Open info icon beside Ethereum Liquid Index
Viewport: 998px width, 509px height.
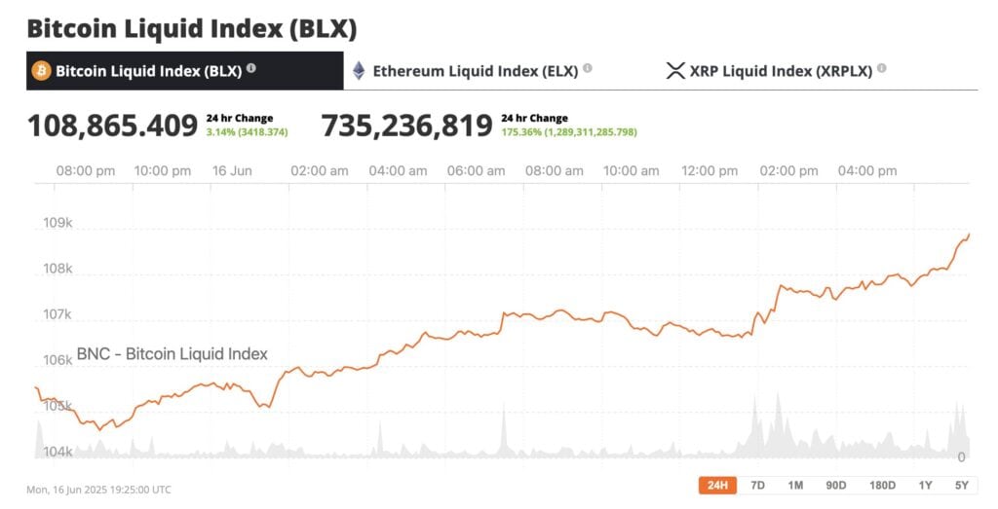588,69
